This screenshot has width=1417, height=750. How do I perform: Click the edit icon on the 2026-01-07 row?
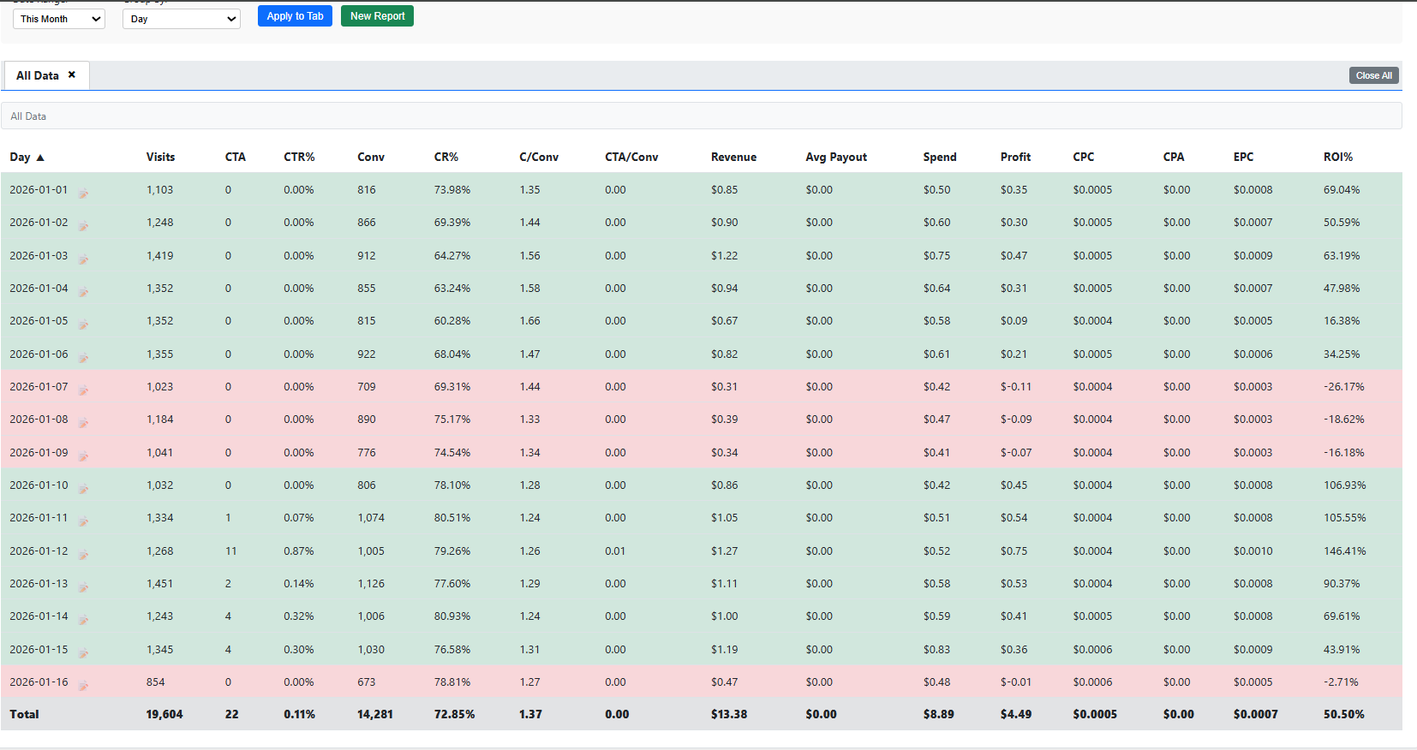(83, 390)
